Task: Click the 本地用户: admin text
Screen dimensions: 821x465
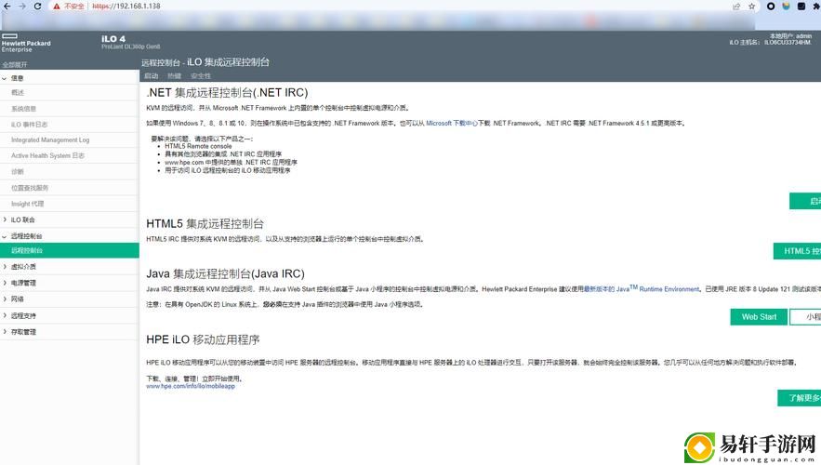Action: (x=790, y=36)
